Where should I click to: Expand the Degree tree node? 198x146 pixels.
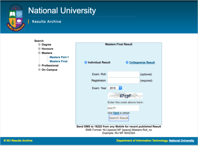click(39, 45)
